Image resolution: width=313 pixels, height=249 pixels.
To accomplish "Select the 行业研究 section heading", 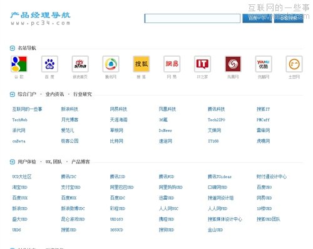I will (83, 94).
